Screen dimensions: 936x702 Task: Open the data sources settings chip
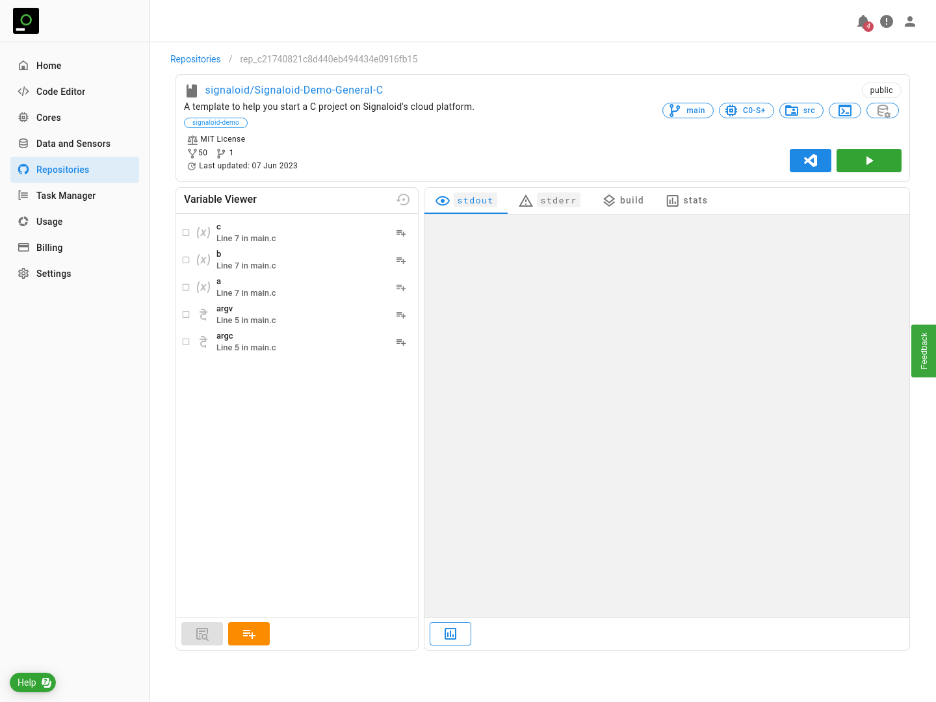pyautogui.click(x=882, y=110)
